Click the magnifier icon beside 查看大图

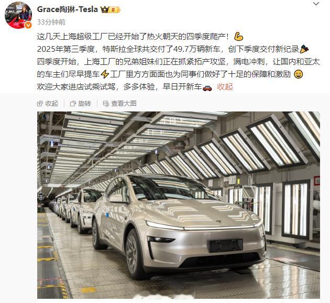click(106, 104)
